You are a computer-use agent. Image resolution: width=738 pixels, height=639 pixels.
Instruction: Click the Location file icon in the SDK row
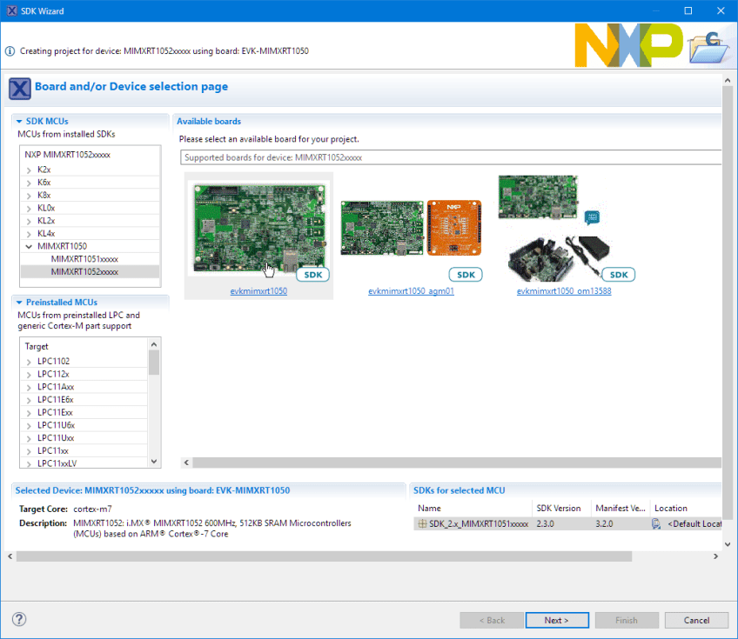click(x=658, y=523)
